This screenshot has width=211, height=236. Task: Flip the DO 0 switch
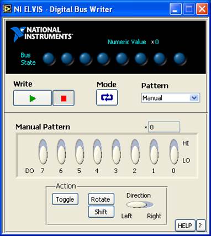[174, 151]
